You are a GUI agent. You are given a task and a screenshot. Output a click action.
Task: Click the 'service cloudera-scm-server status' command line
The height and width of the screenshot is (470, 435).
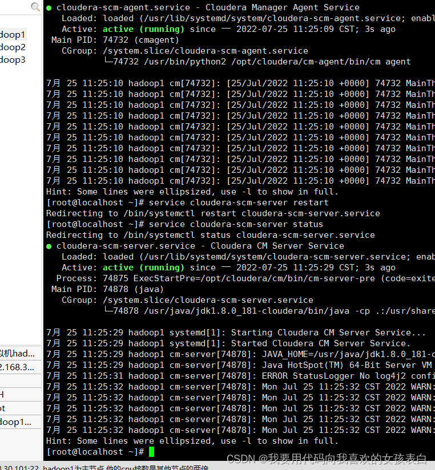[185, 224]
